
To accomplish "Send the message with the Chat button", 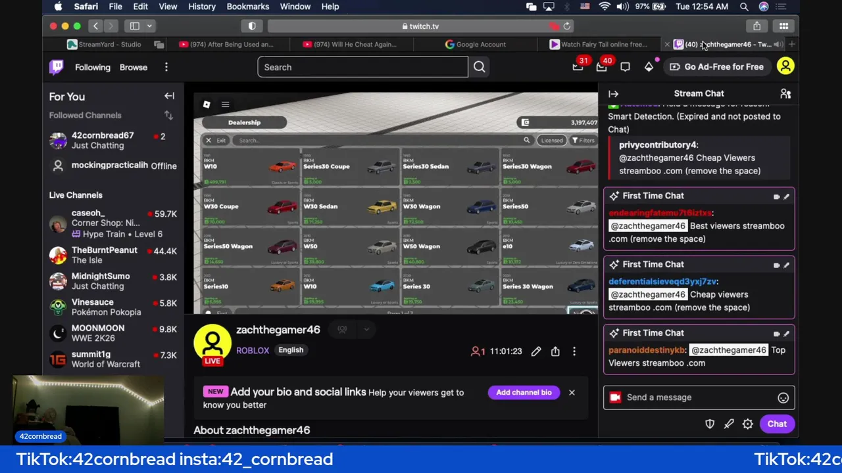I will [777, 424].
